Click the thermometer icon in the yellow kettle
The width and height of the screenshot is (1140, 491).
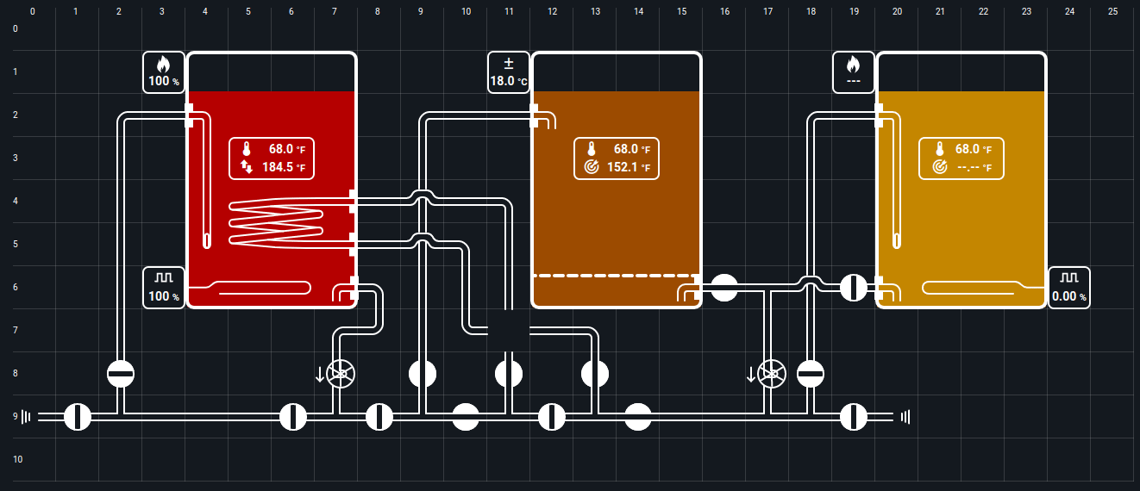coord(940,149)
